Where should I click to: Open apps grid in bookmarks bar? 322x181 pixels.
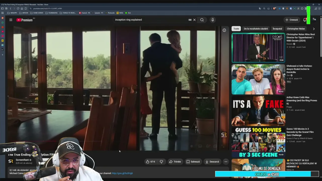pos(3,13)
